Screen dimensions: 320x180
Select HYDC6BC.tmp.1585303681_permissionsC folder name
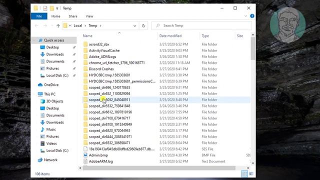[x=122, y=81]
